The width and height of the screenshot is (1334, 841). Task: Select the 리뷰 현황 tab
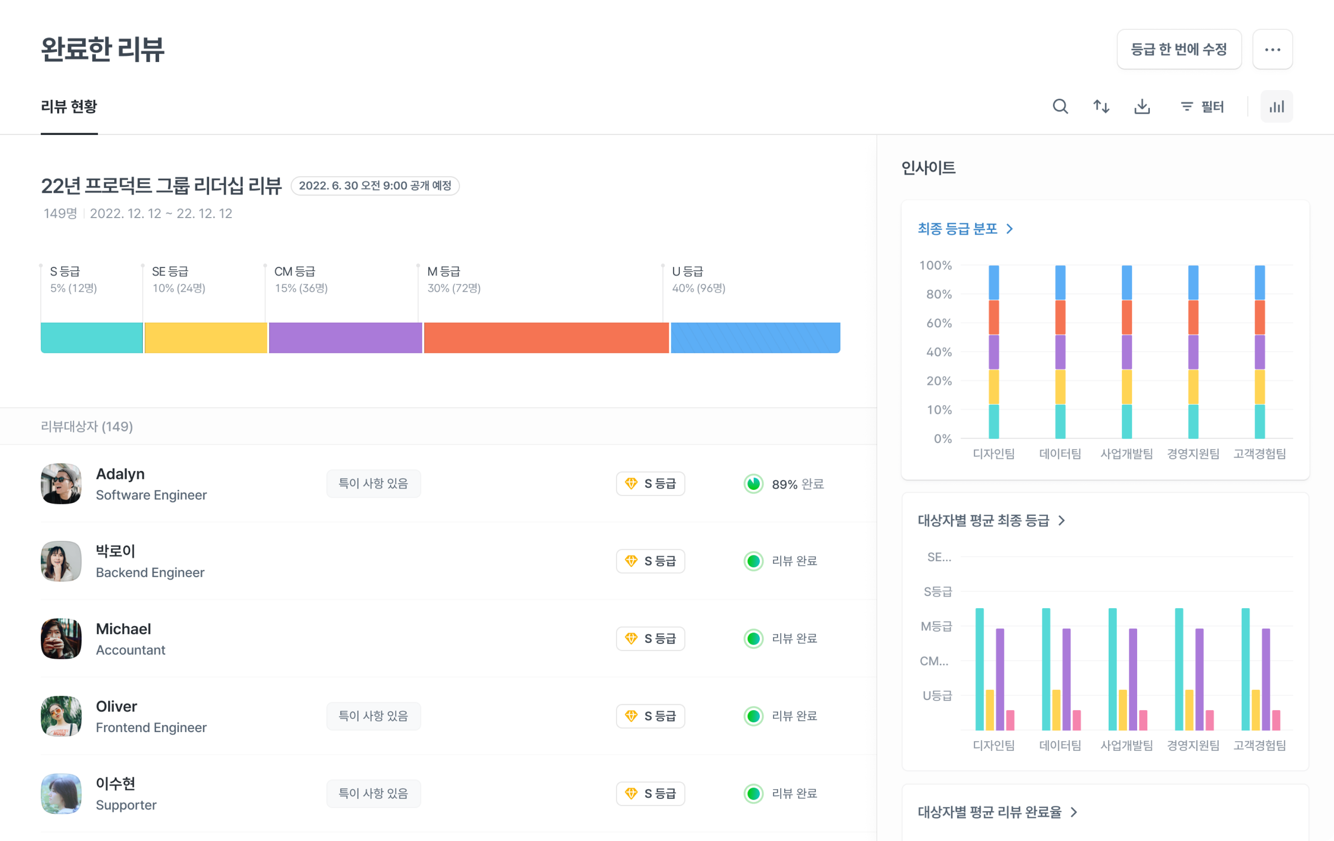coord(69,106)
